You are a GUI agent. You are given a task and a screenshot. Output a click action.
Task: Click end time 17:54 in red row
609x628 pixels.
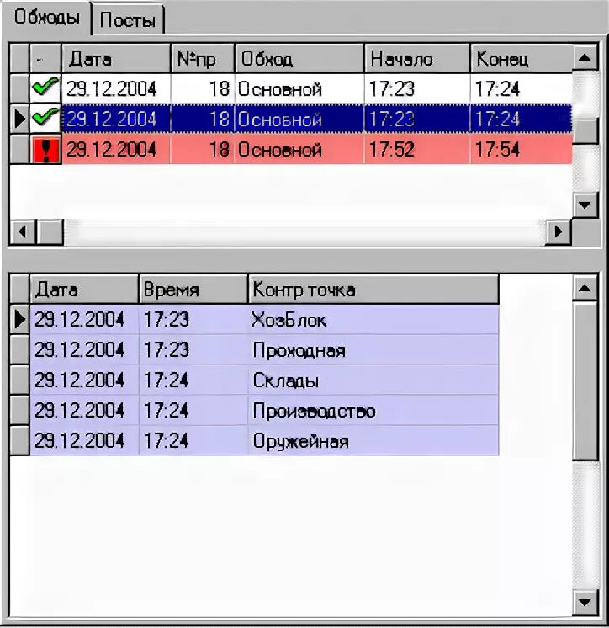(x=522, y=149)
